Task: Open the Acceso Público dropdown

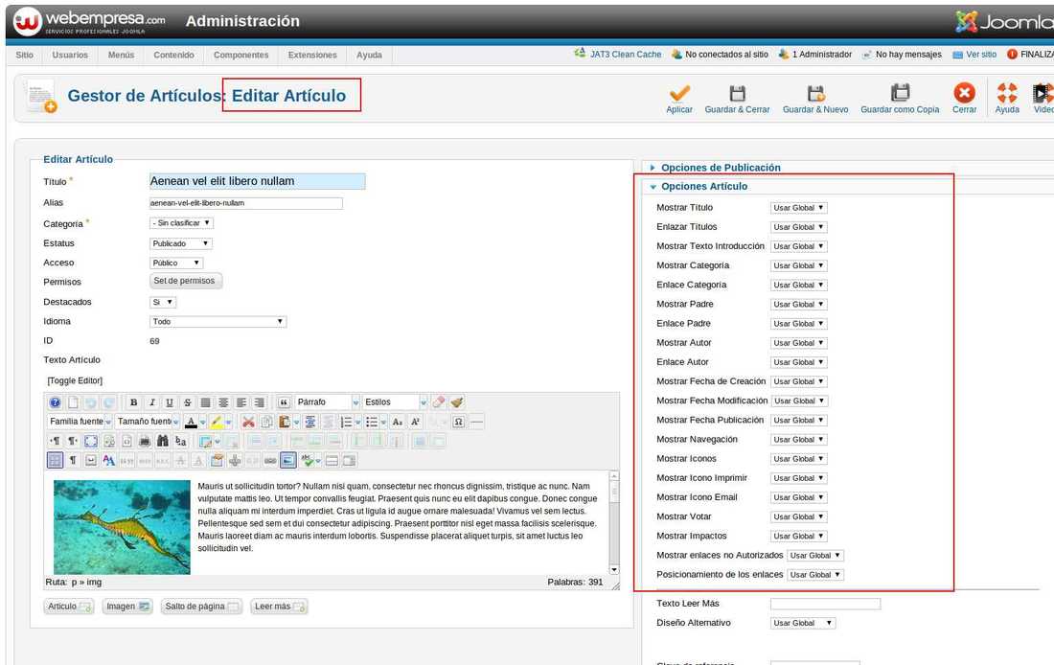Action: point(176,263)
